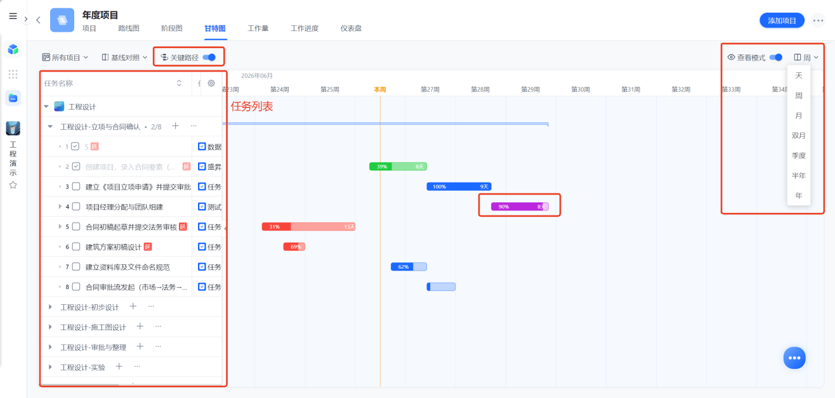This screenshot has width=835, height=398.
Task: Open the 工程演示 project thumbnail
Action: click(x=13, y=129)
